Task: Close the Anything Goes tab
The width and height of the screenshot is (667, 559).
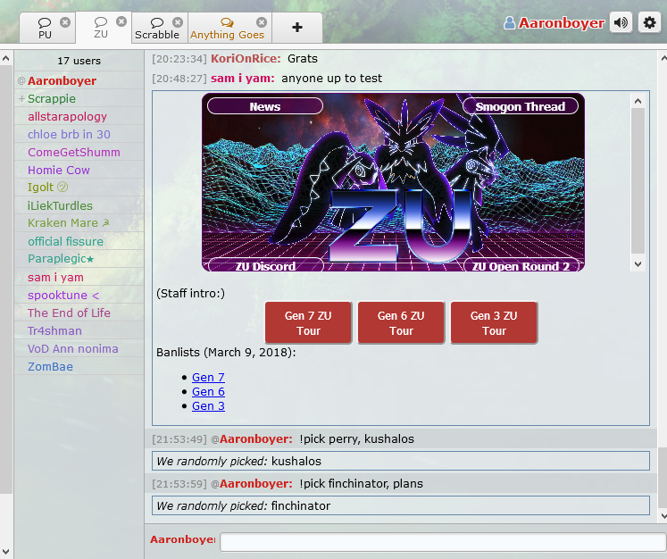Action: tap(261, 22)
